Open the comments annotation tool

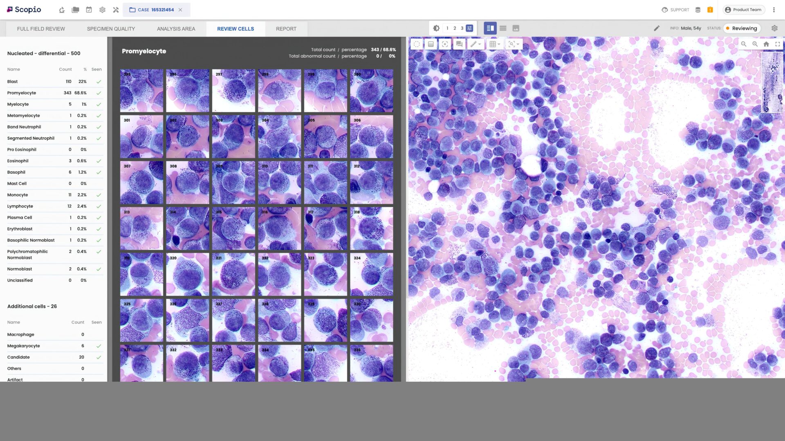pyautogui.click(x=459, y=44)
